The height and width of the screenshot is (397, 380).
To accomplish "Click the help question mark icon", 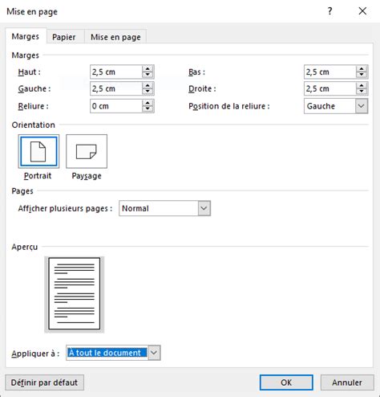I will pos(330,11).
